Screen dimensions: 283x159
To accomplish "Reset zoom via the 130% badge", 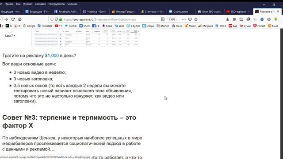I will point(172,19).
